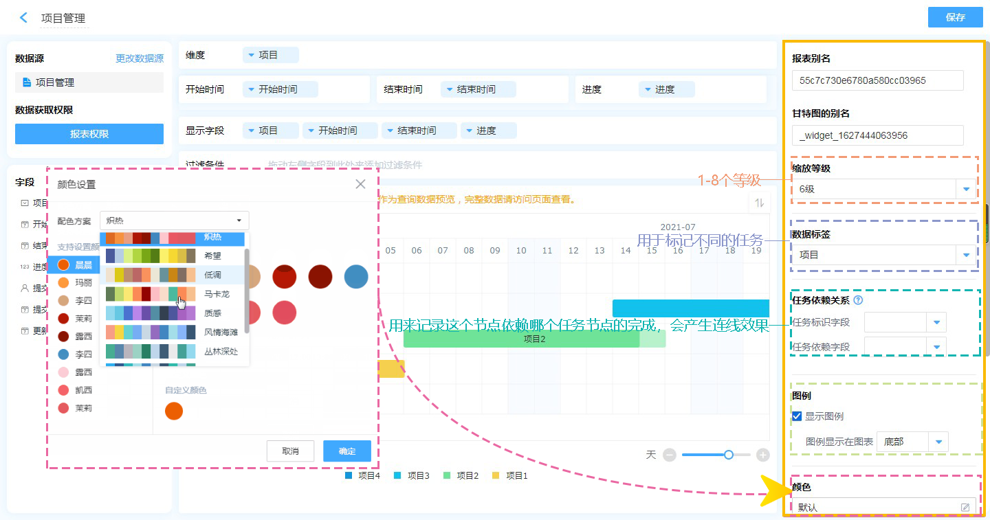Open the 缩放等级 dropdown
The image size is (990, 520).
tap(965, 189)
